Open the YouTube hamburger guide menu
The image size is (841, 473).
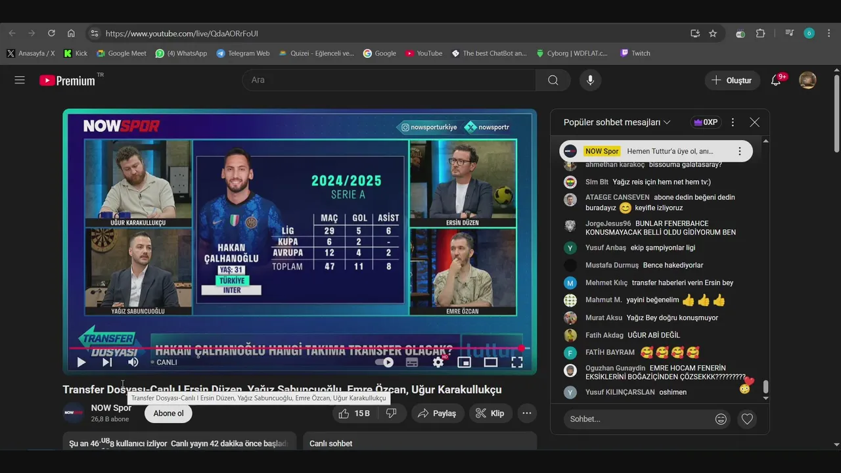pos(20,80)
